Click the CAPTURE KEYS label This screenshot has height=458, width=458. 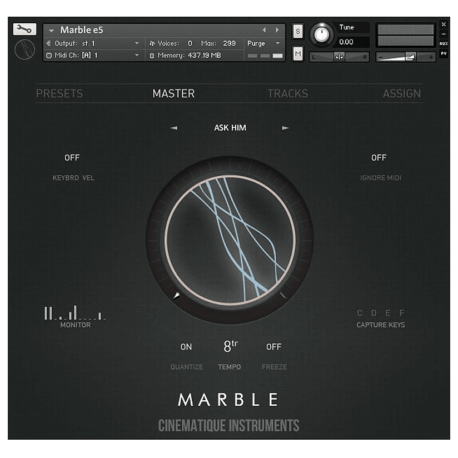(381, 325)
